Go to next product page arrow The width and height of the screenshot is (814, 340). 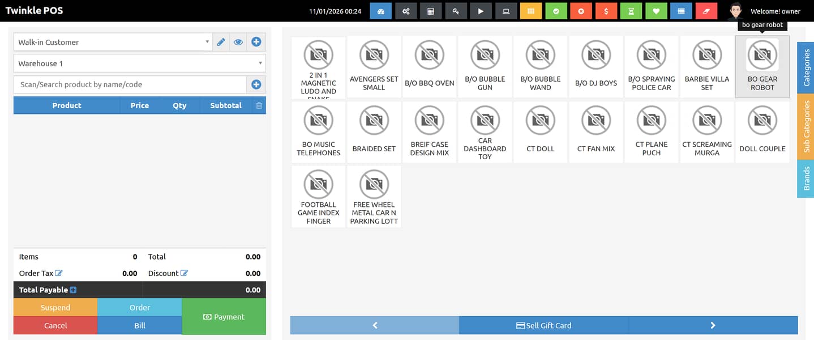pos(713,325)
